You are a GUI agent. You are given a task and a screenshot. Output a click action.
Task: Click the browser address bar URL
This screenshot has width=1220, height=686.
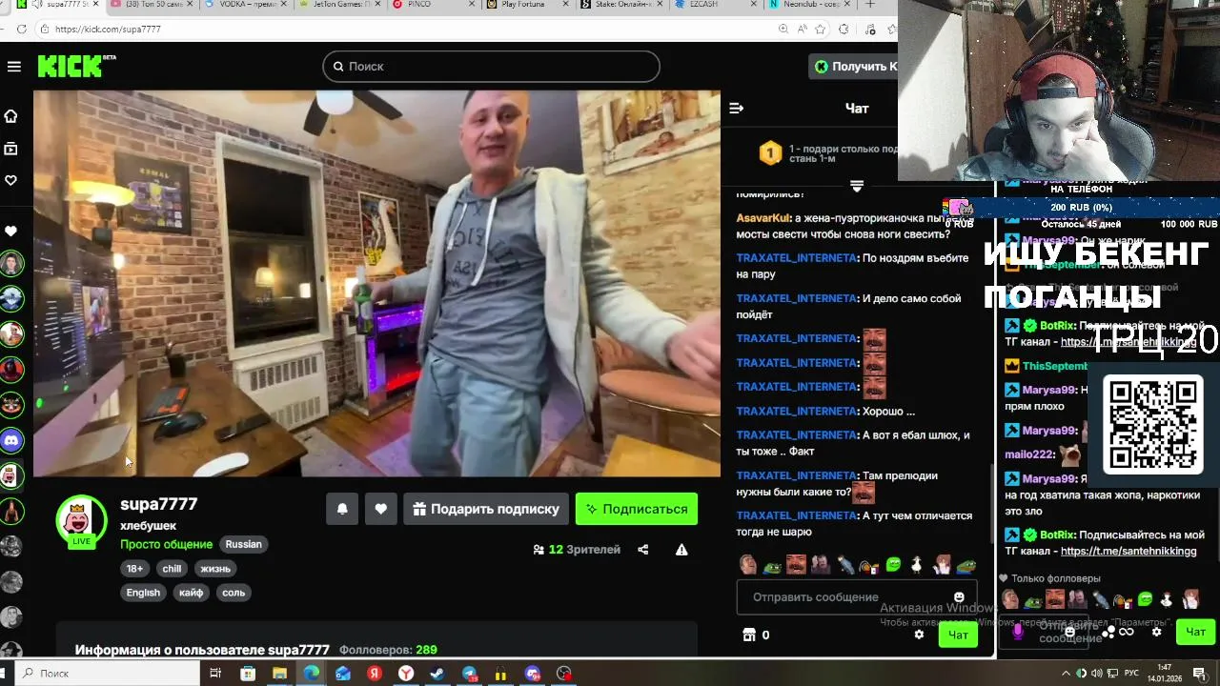(108, 30)
